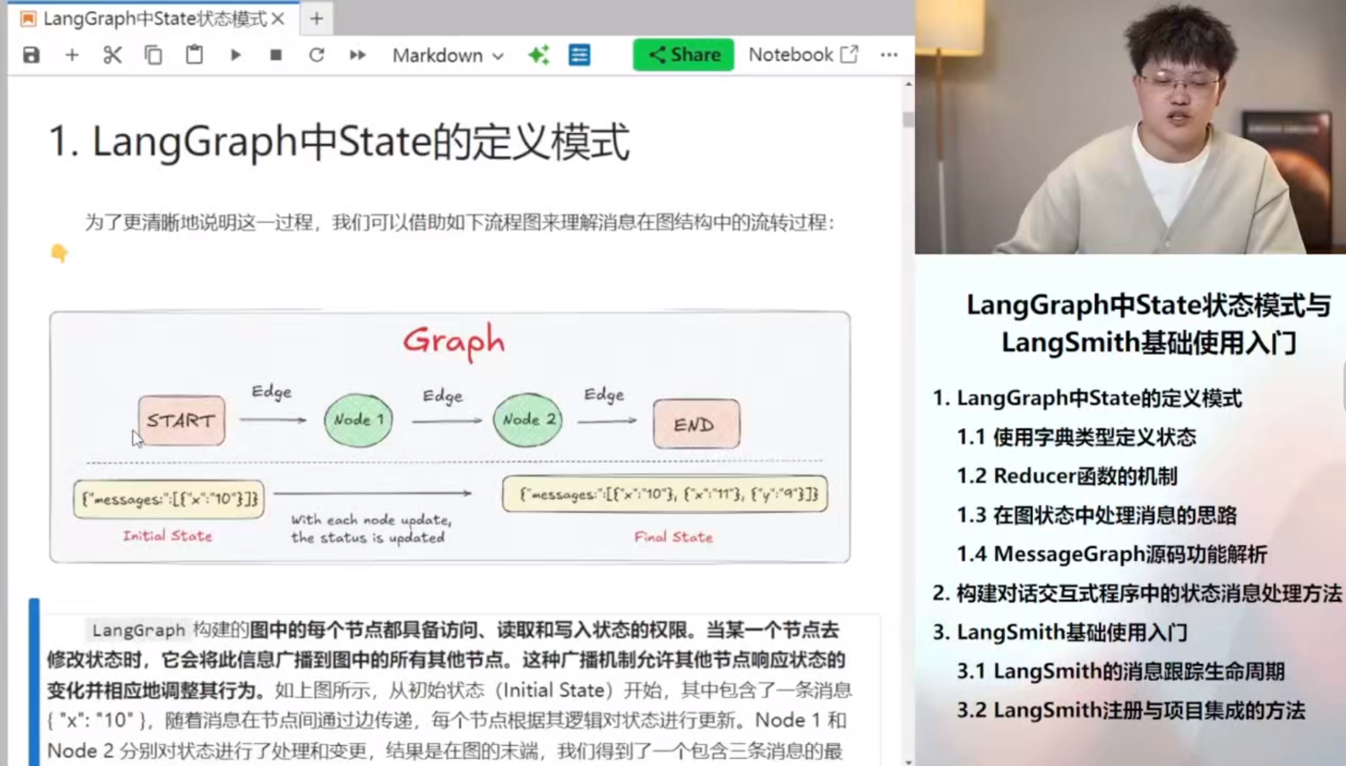Click the Graph flowchart diagram image
The height and width of the screenshot is (766, 1346).
point(450,436)
